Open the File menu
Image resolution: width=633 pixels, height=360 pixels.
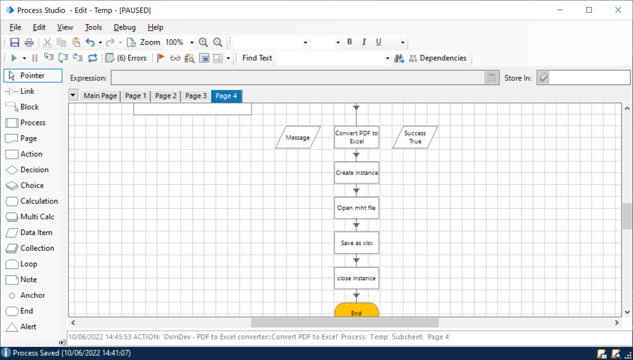[x=15, y=27]
